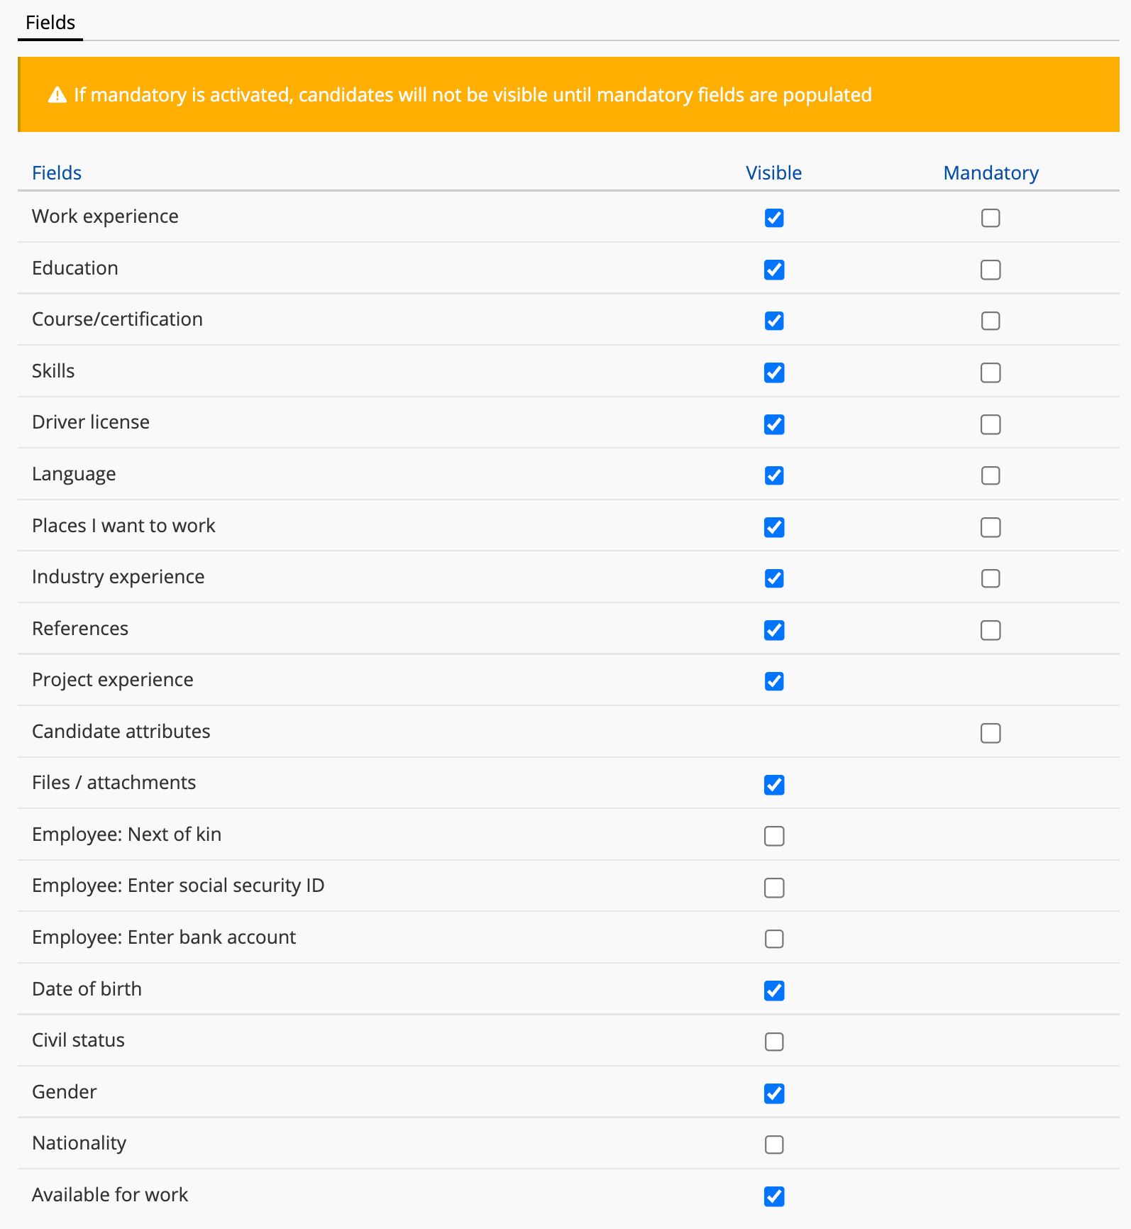The image size is (1131, 1229).
Task: Enable Visible for Employee: Enter social security ID
Action: [774, 888]
